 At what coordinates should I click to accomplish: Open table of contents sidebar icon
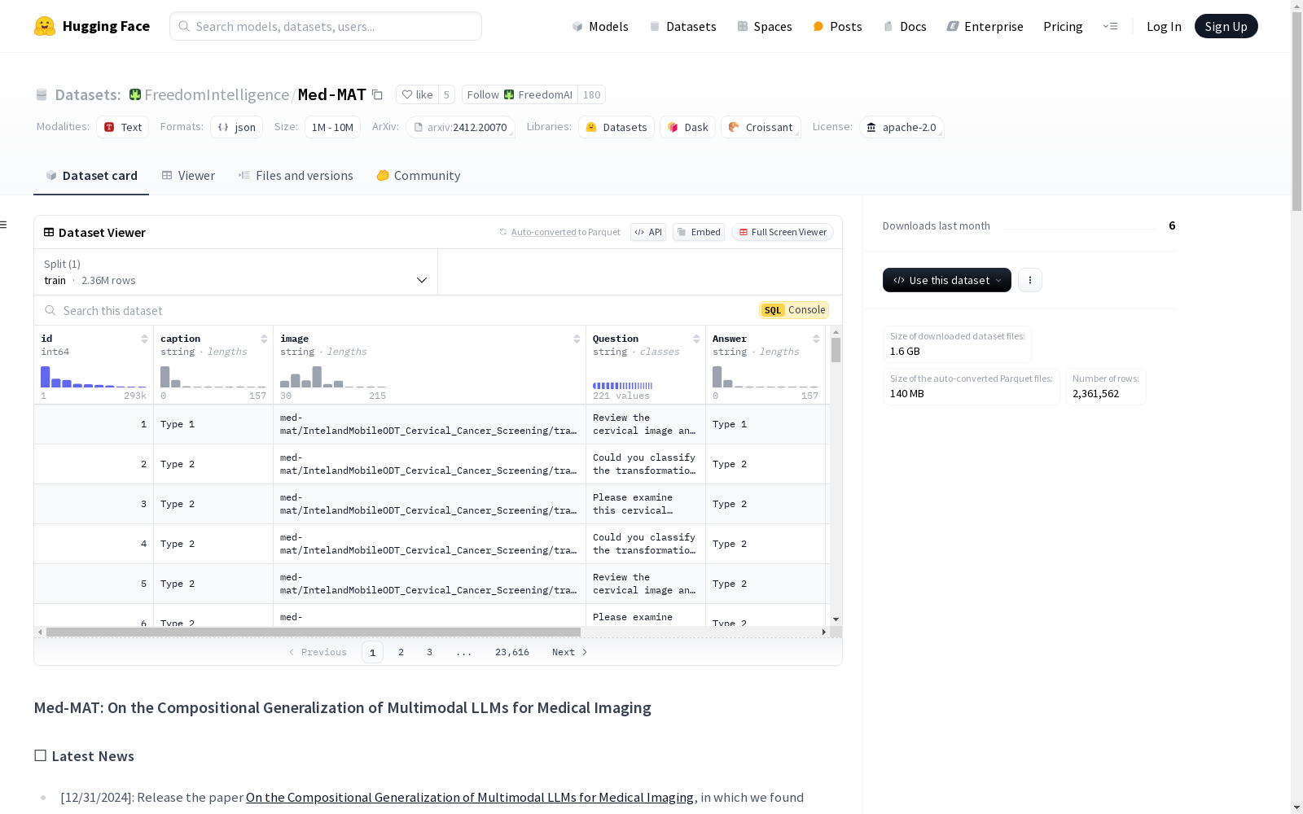(4, 225)
